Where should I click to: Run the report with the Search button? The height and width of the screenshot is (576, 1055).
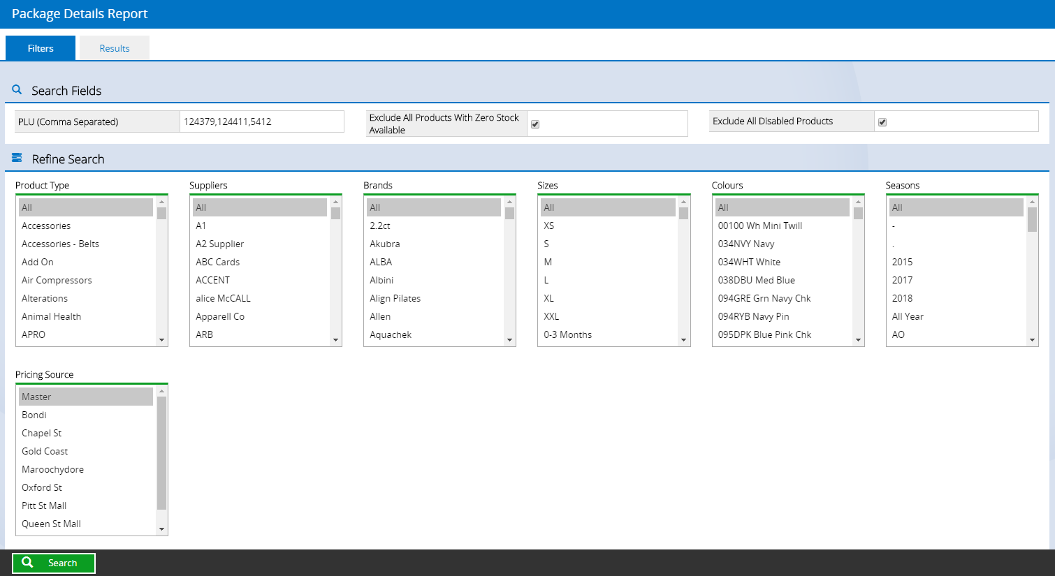tap(54, 563)
